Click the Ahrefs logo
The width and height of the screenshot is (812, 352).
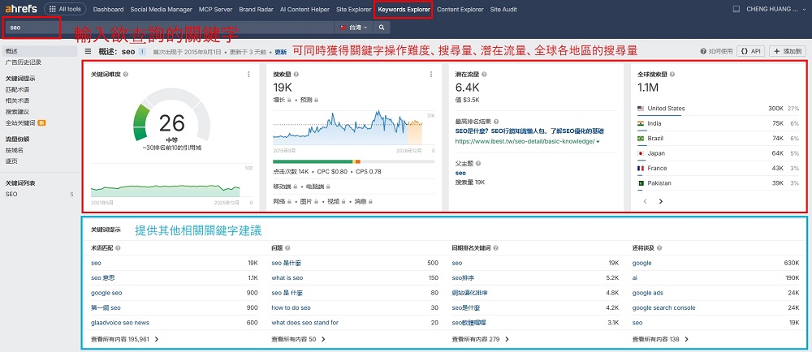pos(21,9)
